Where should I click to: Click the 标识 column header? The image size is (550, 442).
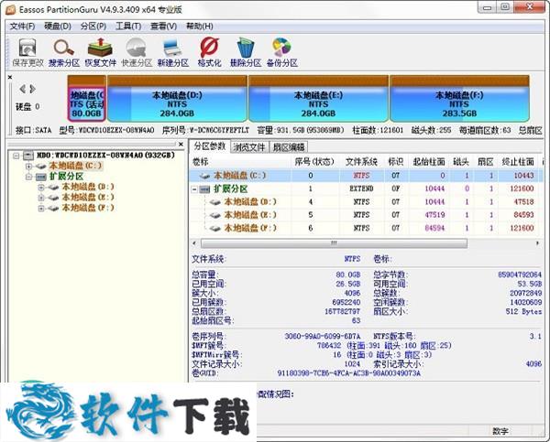click(x=396, y=162)
